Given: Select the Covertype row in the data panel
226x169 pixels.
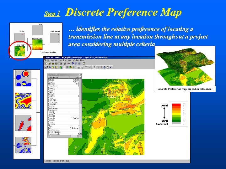Looking at the screenshot, I should click(63, 96).
